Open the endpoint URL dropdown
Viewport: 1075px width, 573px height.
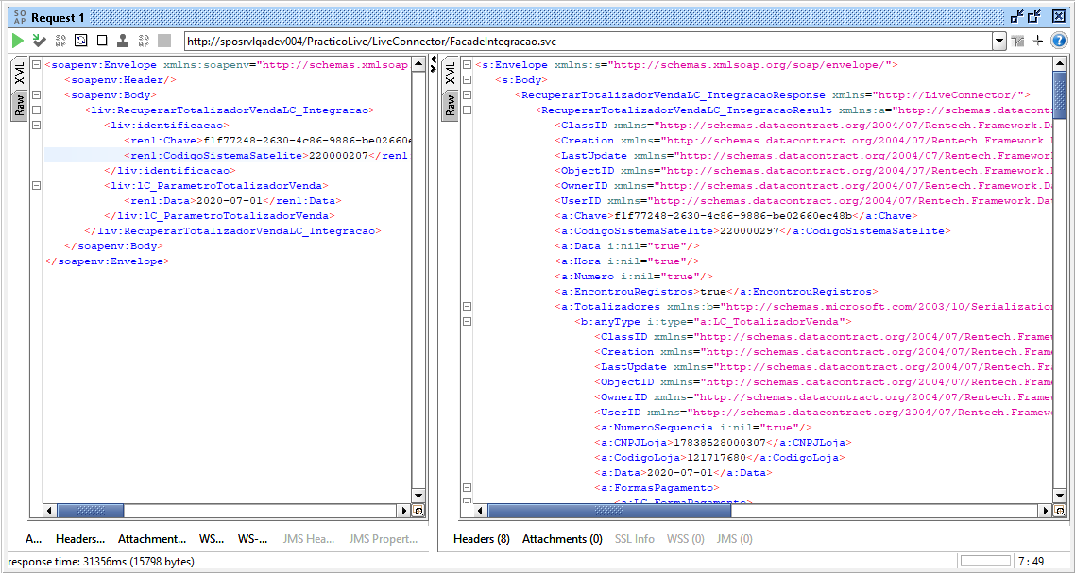(998, 42)
